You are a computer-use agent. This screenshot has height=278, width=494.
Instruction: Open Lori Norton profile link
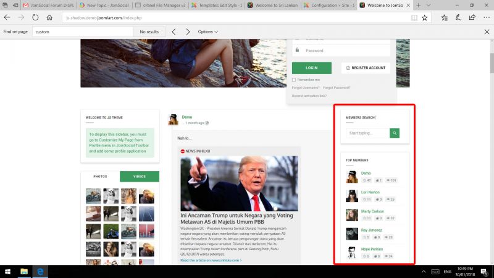(370, 192)
